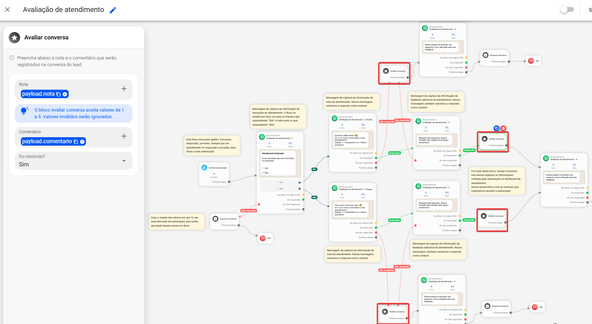This screenshot has width=592, height=324.
Task: Duplicate the selected block with the blue copy icon
Action: click(x=497, y=128)
